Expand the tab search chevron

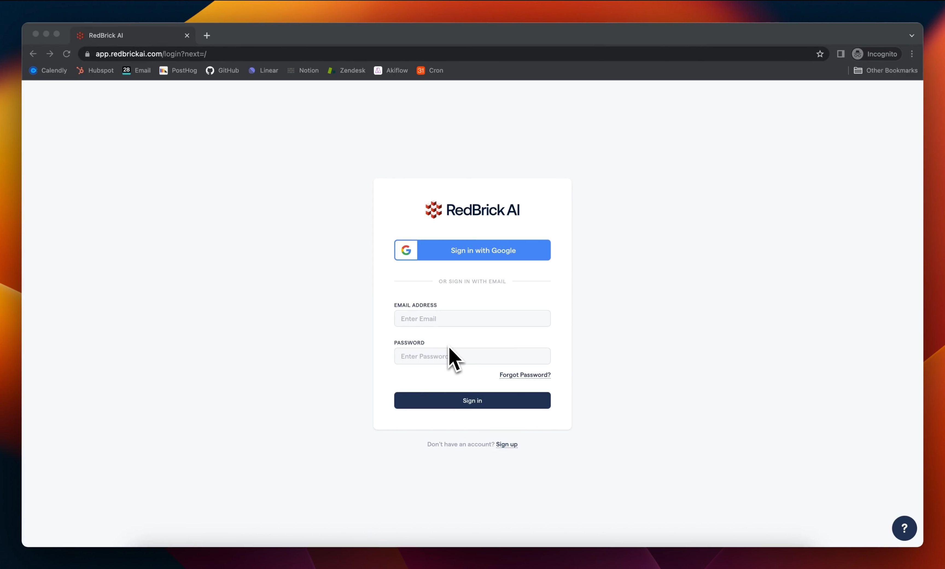912,35
